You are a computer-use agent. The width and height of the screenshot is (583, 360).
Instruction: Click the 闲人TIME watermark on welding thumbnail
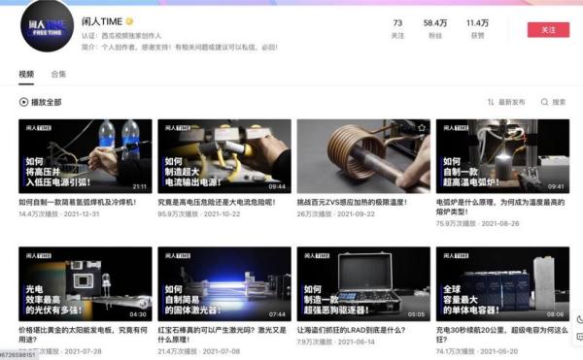click(38, 128)
